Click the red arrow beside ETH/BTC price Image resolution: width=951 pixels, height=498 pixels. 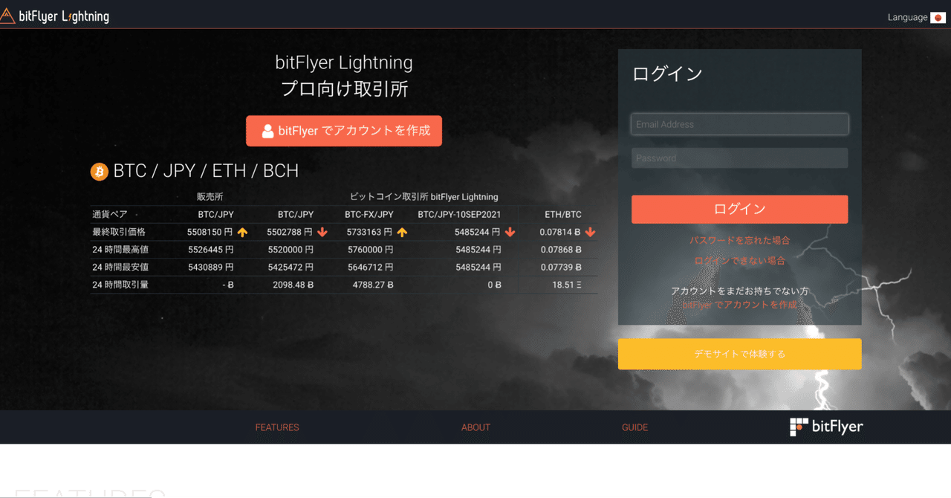(x=591, y=232)
